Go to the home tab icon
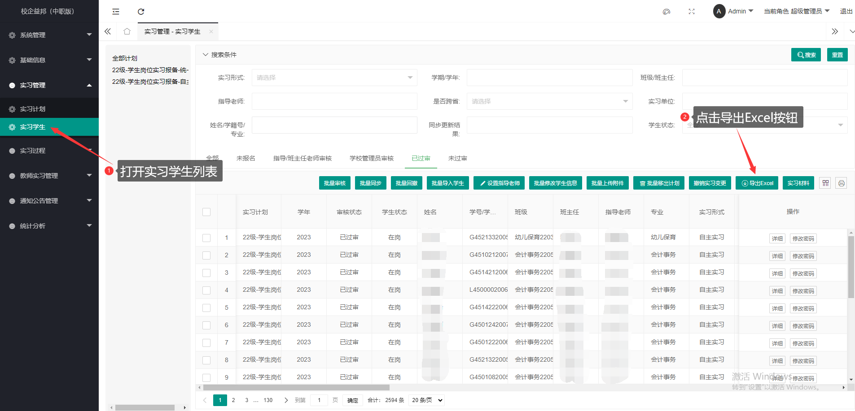The image size is (855, 411). (127, 31)
